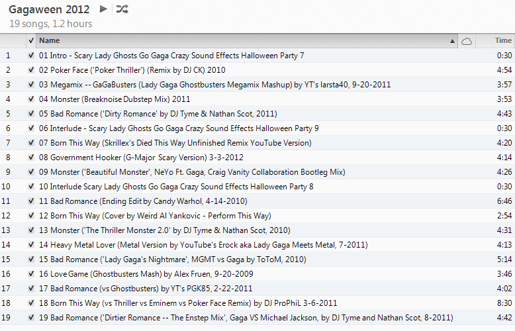
Task: Uncheck 11 Bad Romance Ending Edit checkbox
Action: coord(31,201)
